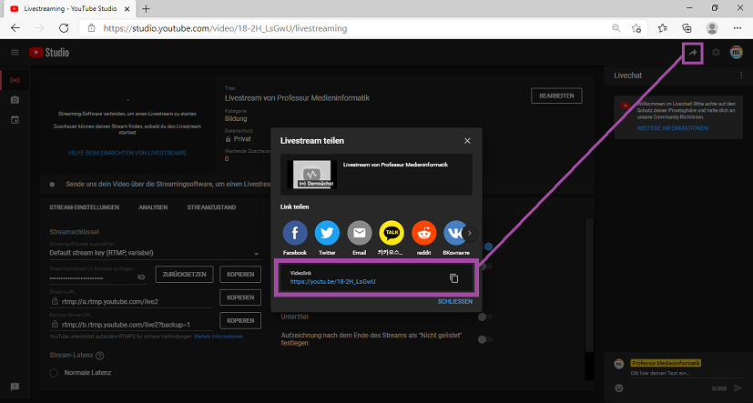Image resolution: width=753 pixels, height=403 pixels.
Task: Close the Livestream teilen dialog with X
Action: coord(467,141)
